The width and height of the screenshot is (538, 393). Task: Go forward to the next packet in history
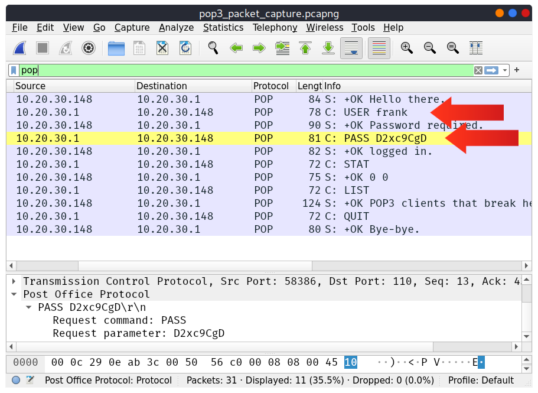259,48
